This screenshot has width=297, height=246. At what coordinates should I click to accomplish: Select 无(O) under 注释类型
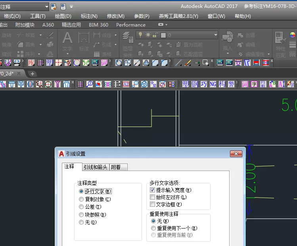pyautogui.click(x=81, y=222)
